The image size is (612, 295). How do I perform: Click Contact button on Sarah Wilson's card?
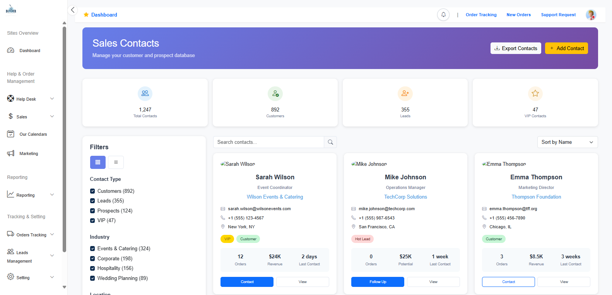[x=247, y=282]
